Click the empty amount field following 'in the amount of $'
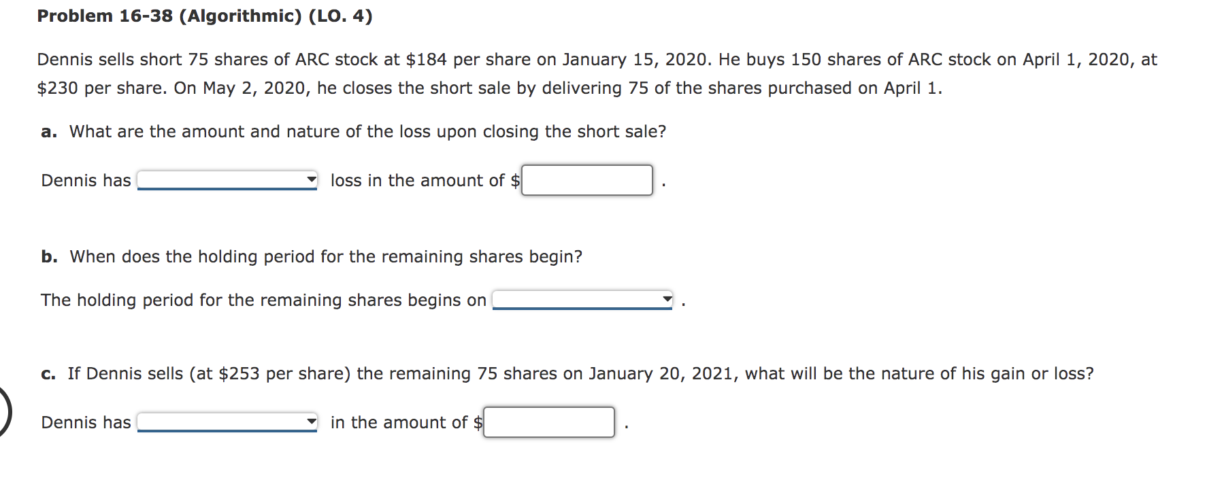The height and width of the screenshot is (499, 1207). [x=548, y=421]
